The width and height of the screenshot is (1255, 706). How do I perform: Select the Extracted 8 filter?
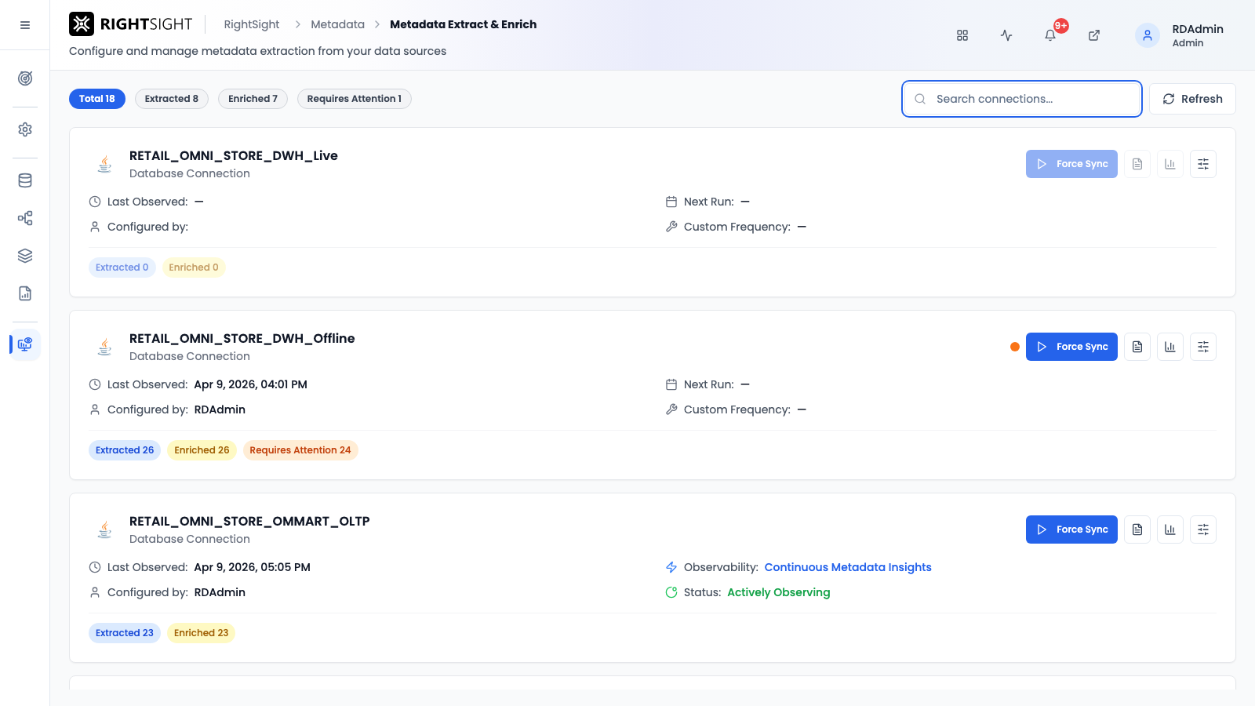click(x=172, y=99)
